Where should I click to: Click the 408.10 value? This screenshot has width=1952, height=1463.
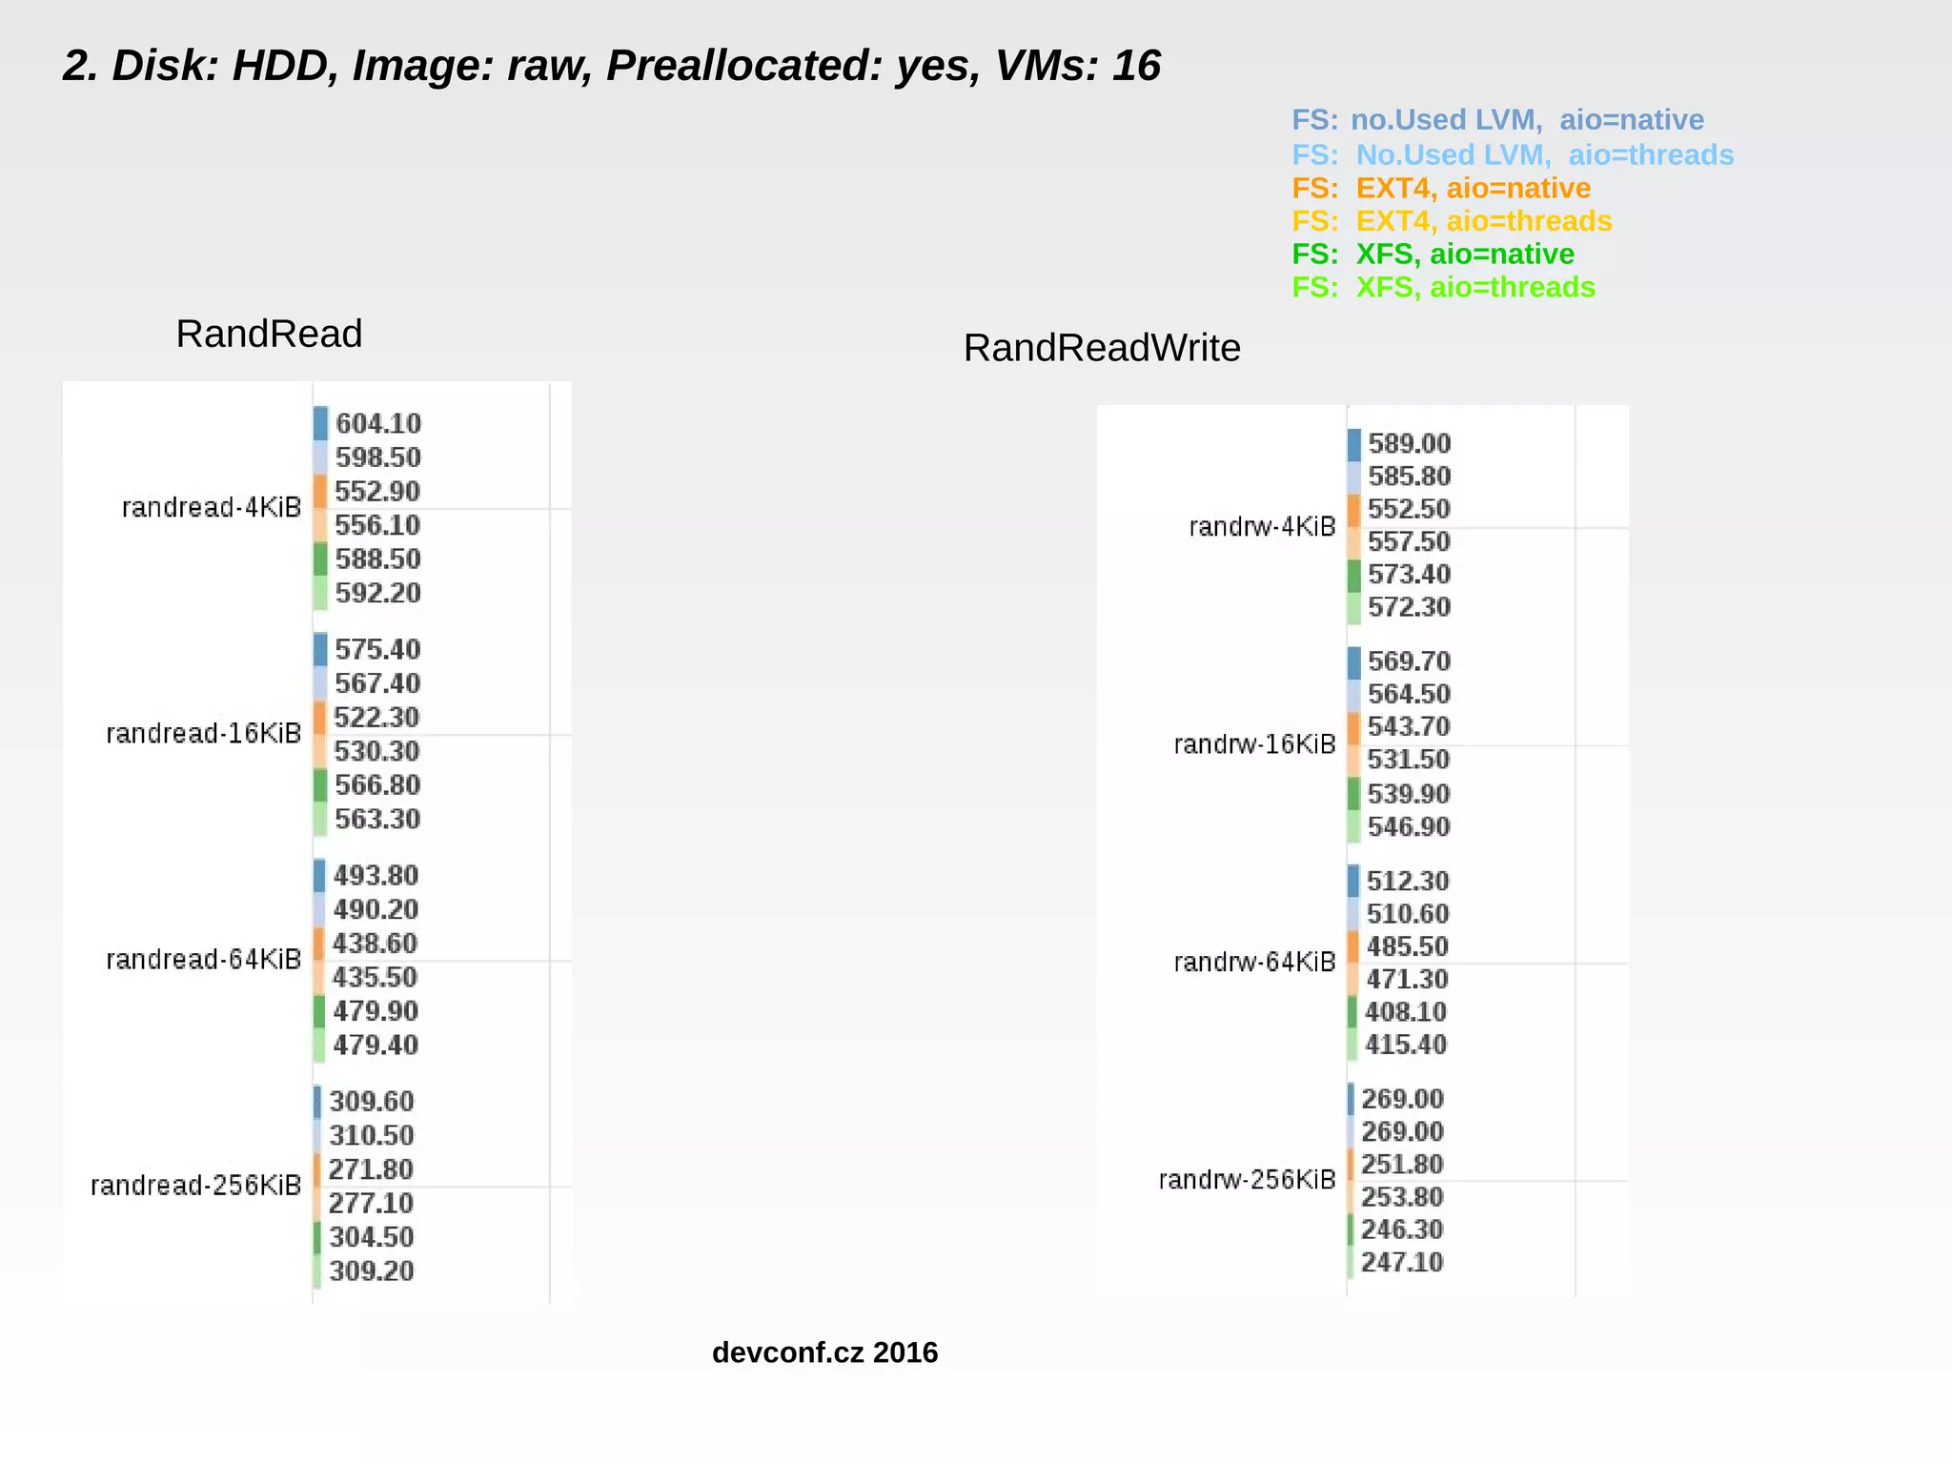click(x=1406, y=1011)
